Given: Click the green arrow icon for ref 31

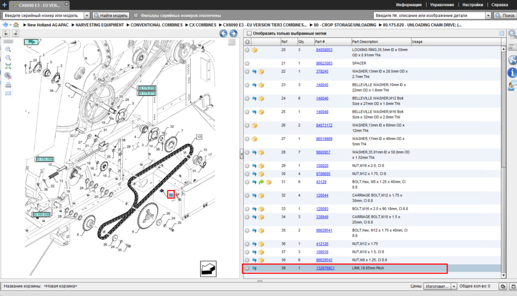Looking at the screenshot, I should point(261,182).
